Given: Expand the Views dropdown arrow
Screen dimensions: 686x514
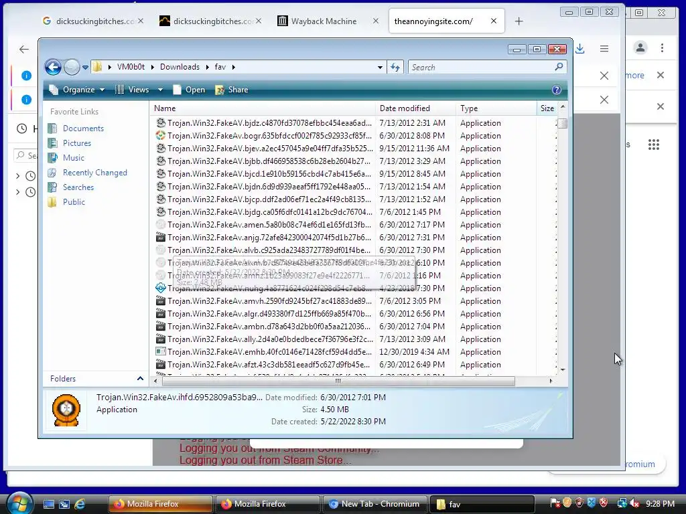Looking at the screenshot, I should coord(161,90).
